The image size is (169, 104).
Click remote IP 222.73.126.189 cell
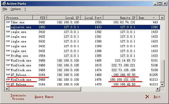[123, 70]
